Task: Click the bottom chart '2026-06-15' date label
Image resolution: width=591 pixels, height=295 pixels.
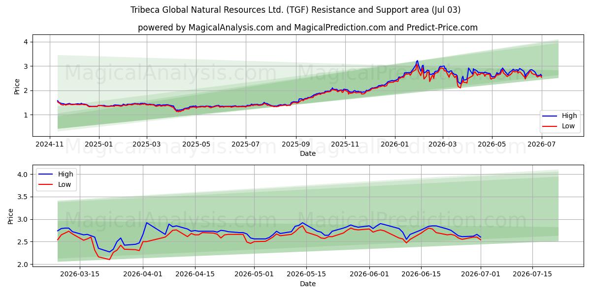Action: click(x=422, y=275)
